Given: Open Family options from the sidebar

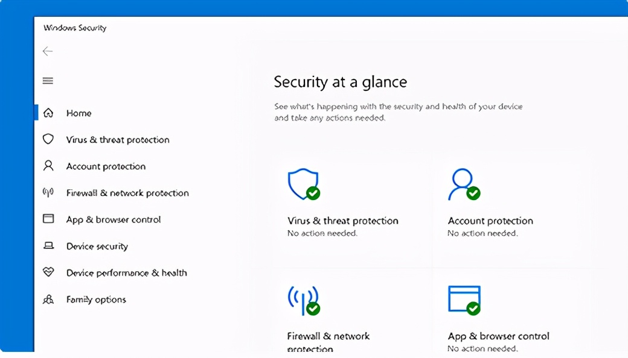Looking at the screenshot, I should coord(96,300).
